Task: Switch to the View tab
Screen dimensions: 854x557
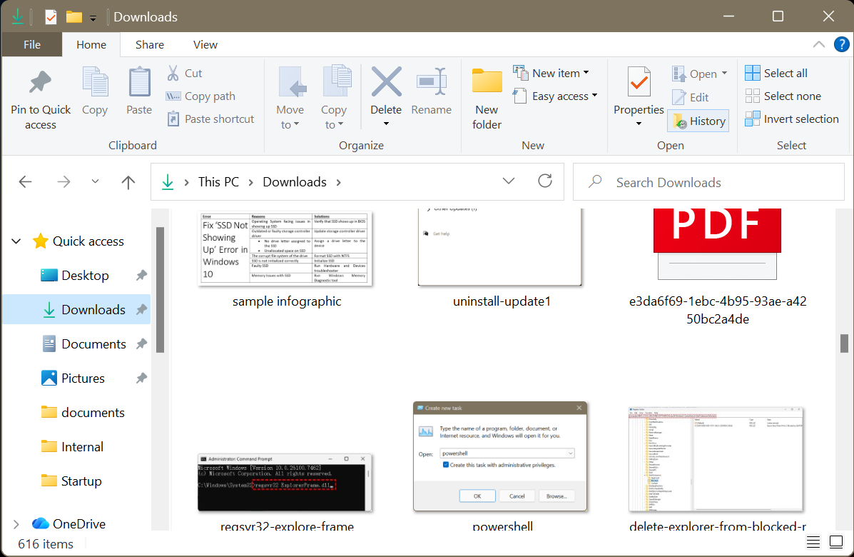Action: tap(205, 45)
